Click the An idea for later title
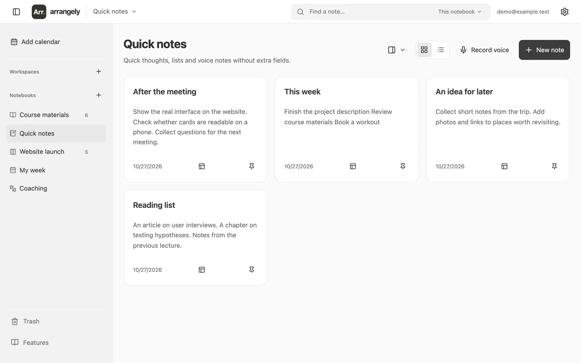The width and height of the screenshot is (581, 363). [464, 92]
